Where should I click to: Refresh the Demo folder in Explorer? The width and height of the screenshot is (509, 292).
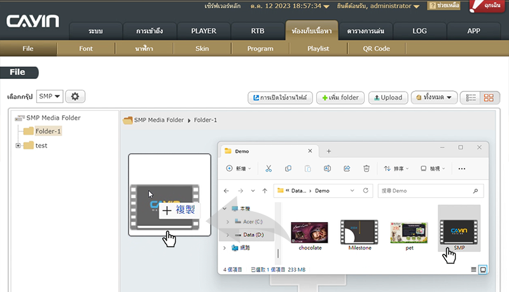(x=365, y=190)
